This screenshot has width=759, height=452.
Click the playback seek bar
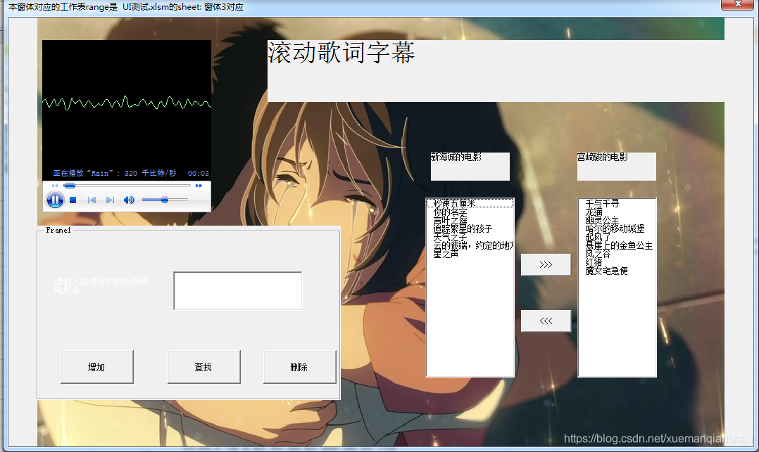pyautogui.click(x=127, y=186)
